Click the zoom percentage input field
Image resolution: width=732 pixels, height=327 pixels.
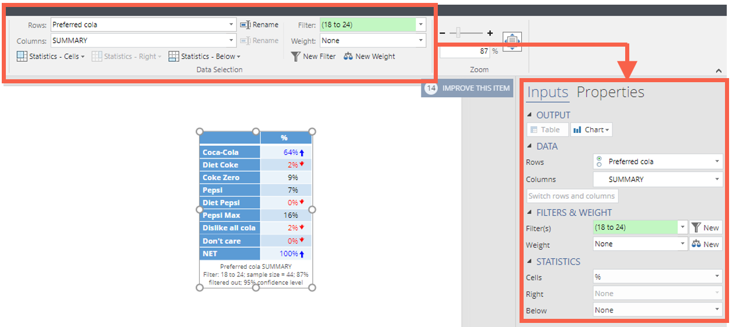(x=465, y=51)
